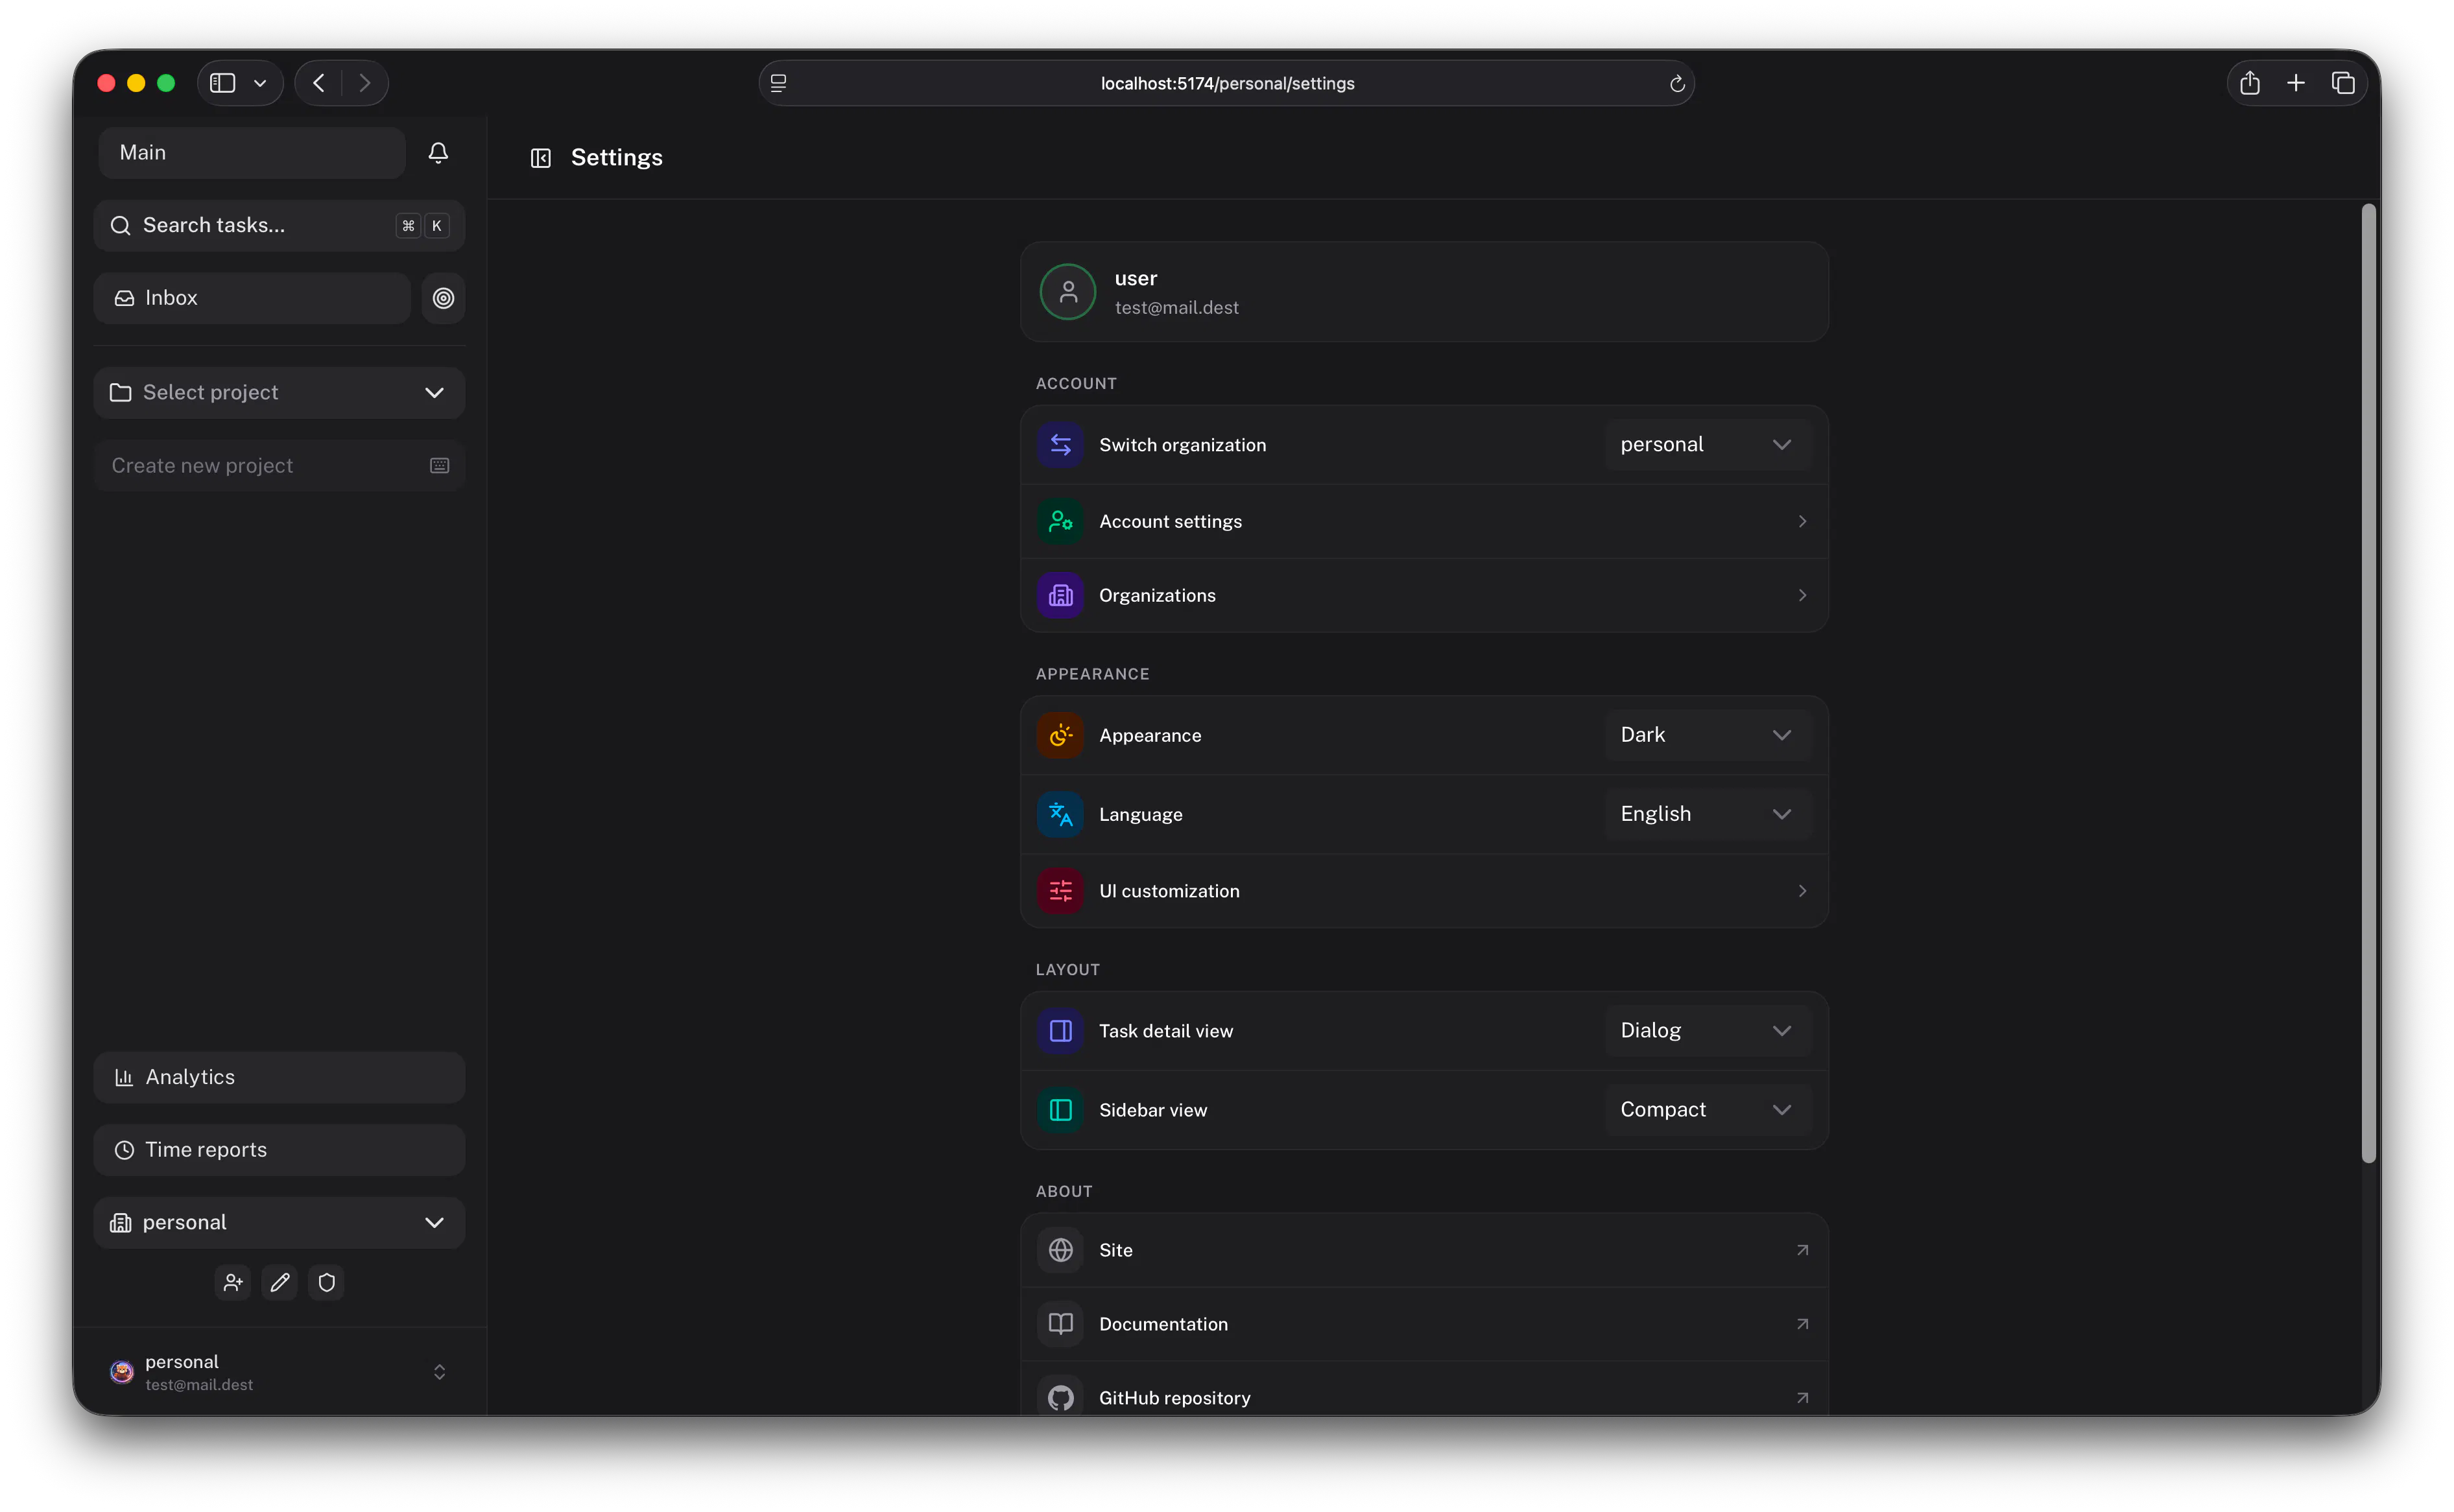
Task: Open the Organizations row
Action: (1424, 596)
